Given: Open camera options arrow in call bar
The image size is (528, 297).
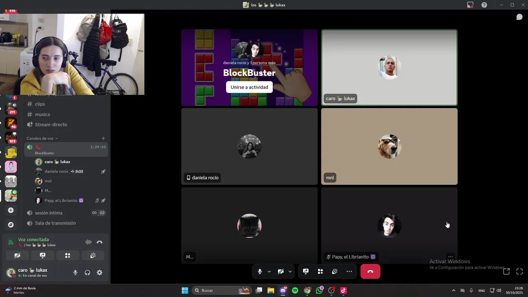Looking at the screenshot, I should tap(290, 271).
